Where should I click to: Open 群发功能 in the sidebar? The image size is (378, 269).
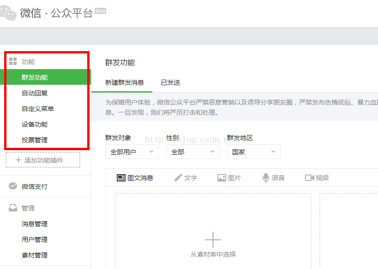45,77
